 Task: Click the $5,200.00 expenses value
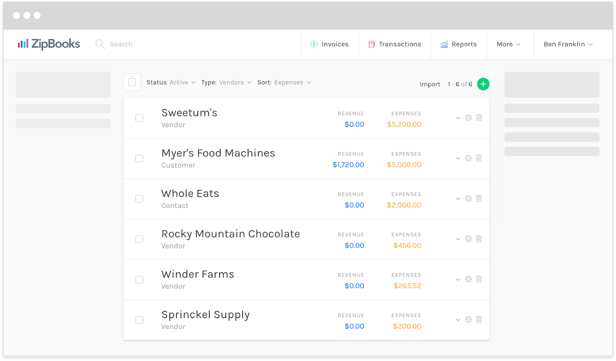point(404,124)
